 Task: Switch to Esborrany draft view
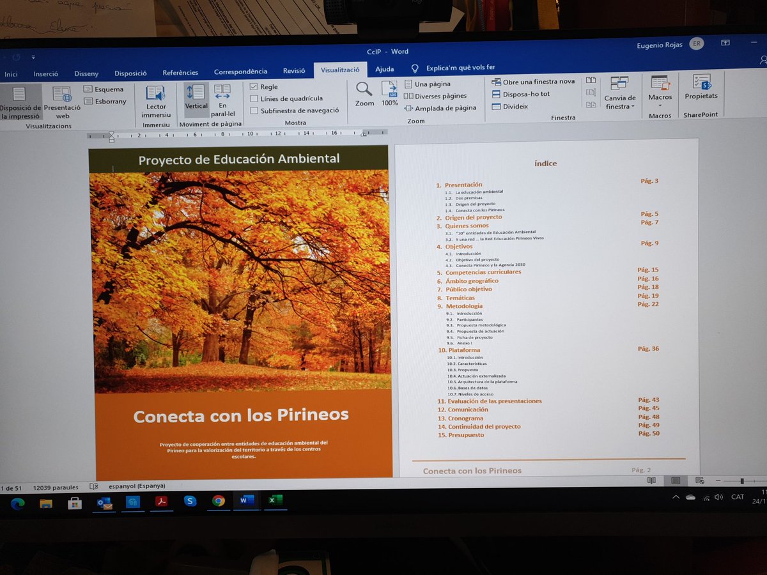point(105,101)
